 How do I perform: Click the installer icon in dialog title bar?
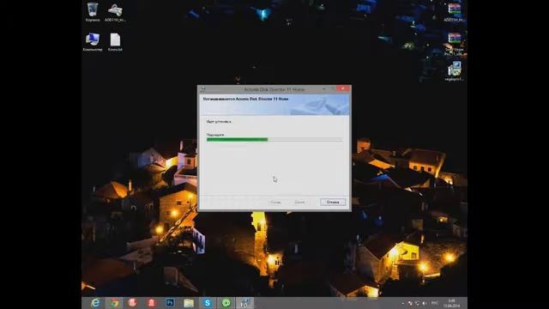click(202, 89)
